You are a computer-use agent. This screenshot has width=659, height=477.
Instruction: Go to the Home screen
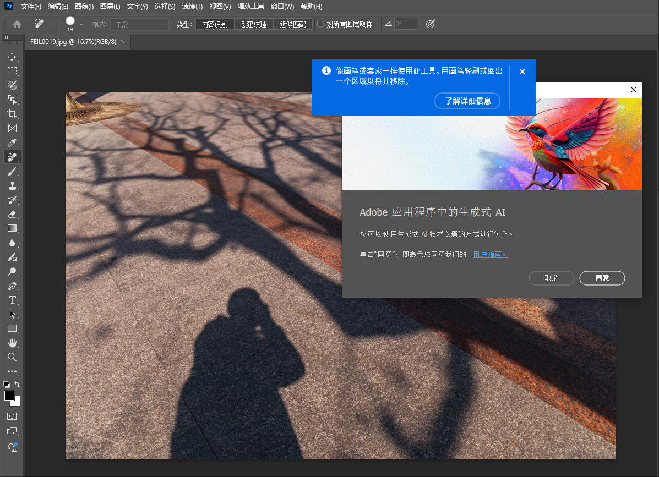point(17,24)
